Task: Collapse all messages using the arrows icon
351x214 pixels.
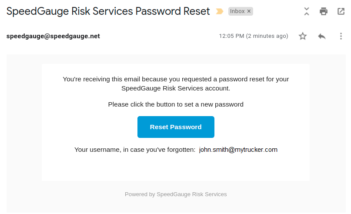Action: pos(307,11)
